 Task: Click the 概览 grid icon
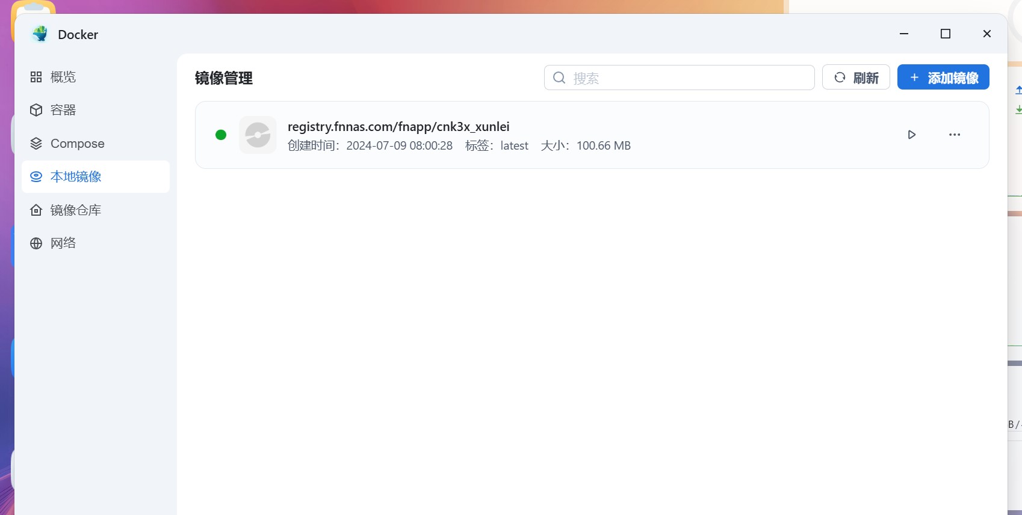[x=36, y=77]
